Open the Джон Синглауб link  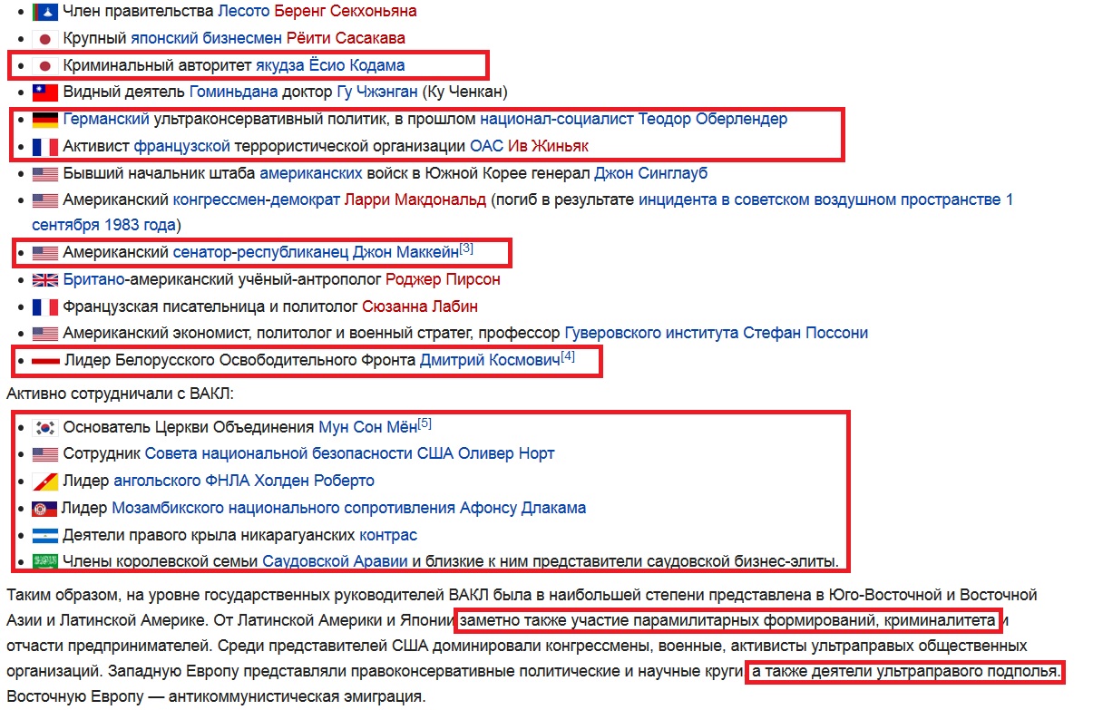click(x=651, y=173)
